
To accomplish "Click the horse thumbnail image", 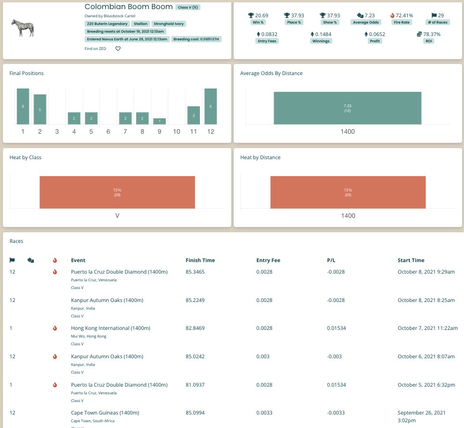I will click(23, 28).
